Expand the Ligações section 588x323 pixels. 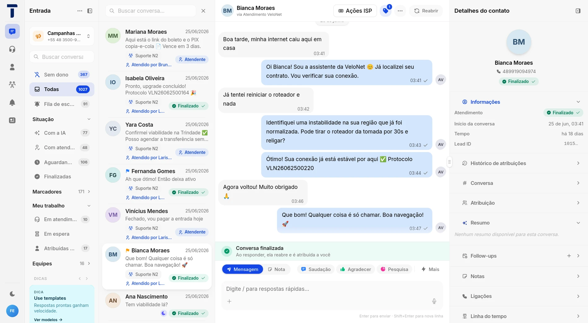[x=519, y=296]
